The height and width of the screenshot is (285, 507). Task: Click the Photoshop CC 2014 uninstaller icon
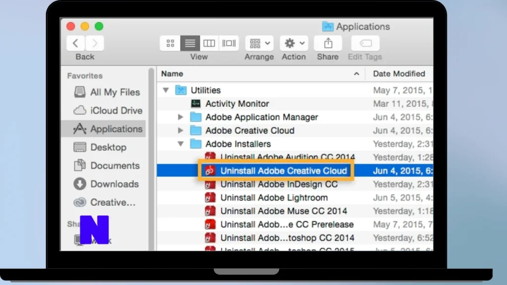tap(210, 238)
